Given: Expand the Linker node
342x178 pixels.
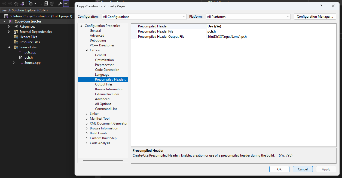Looking at the screenshot, I should (x=87, y=114).
